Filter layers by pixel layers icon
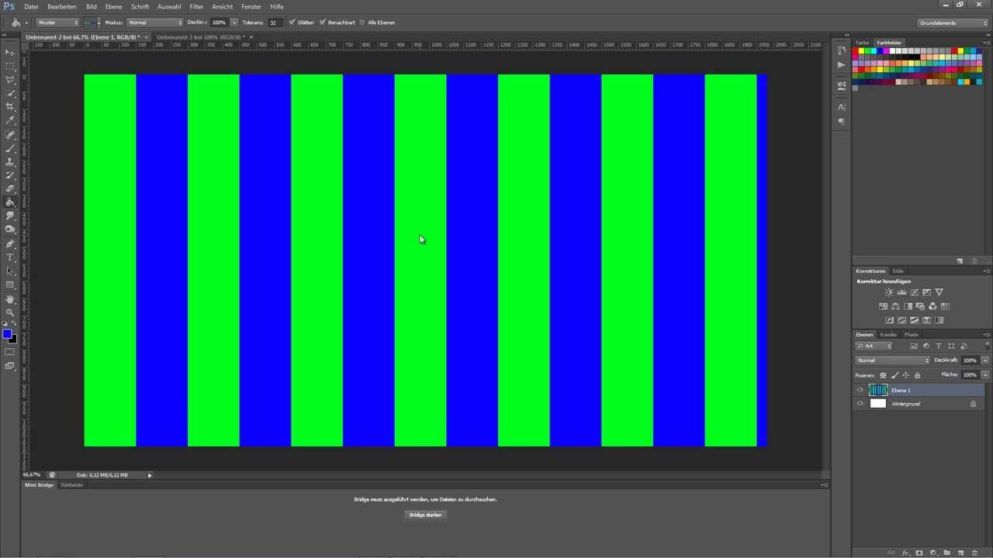This screenshot has width=993, height=558. point(914,346)
